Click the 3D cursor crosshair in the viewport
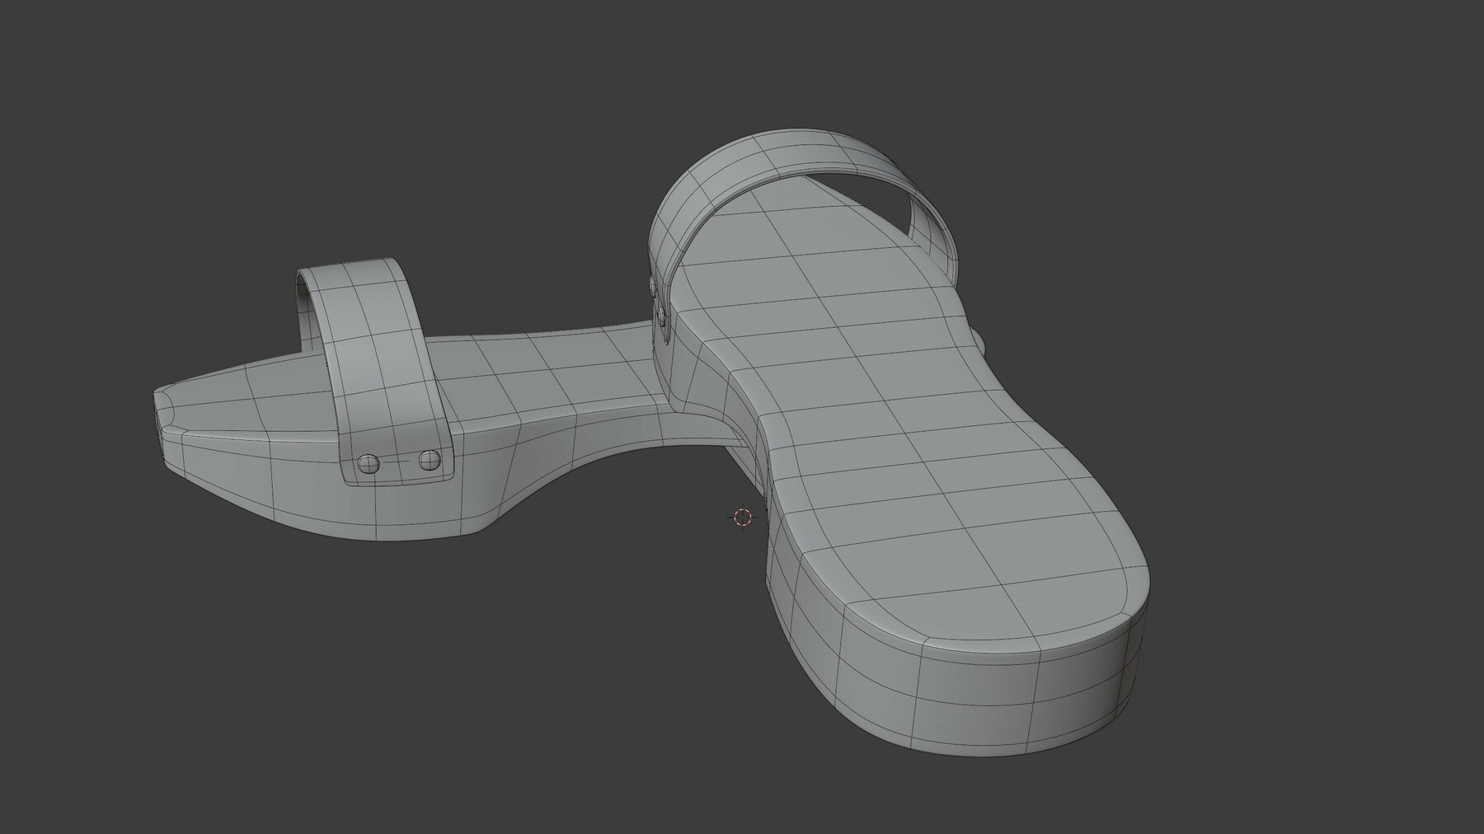The height and width of the screenshot is (834, 1484). [742, 517]
